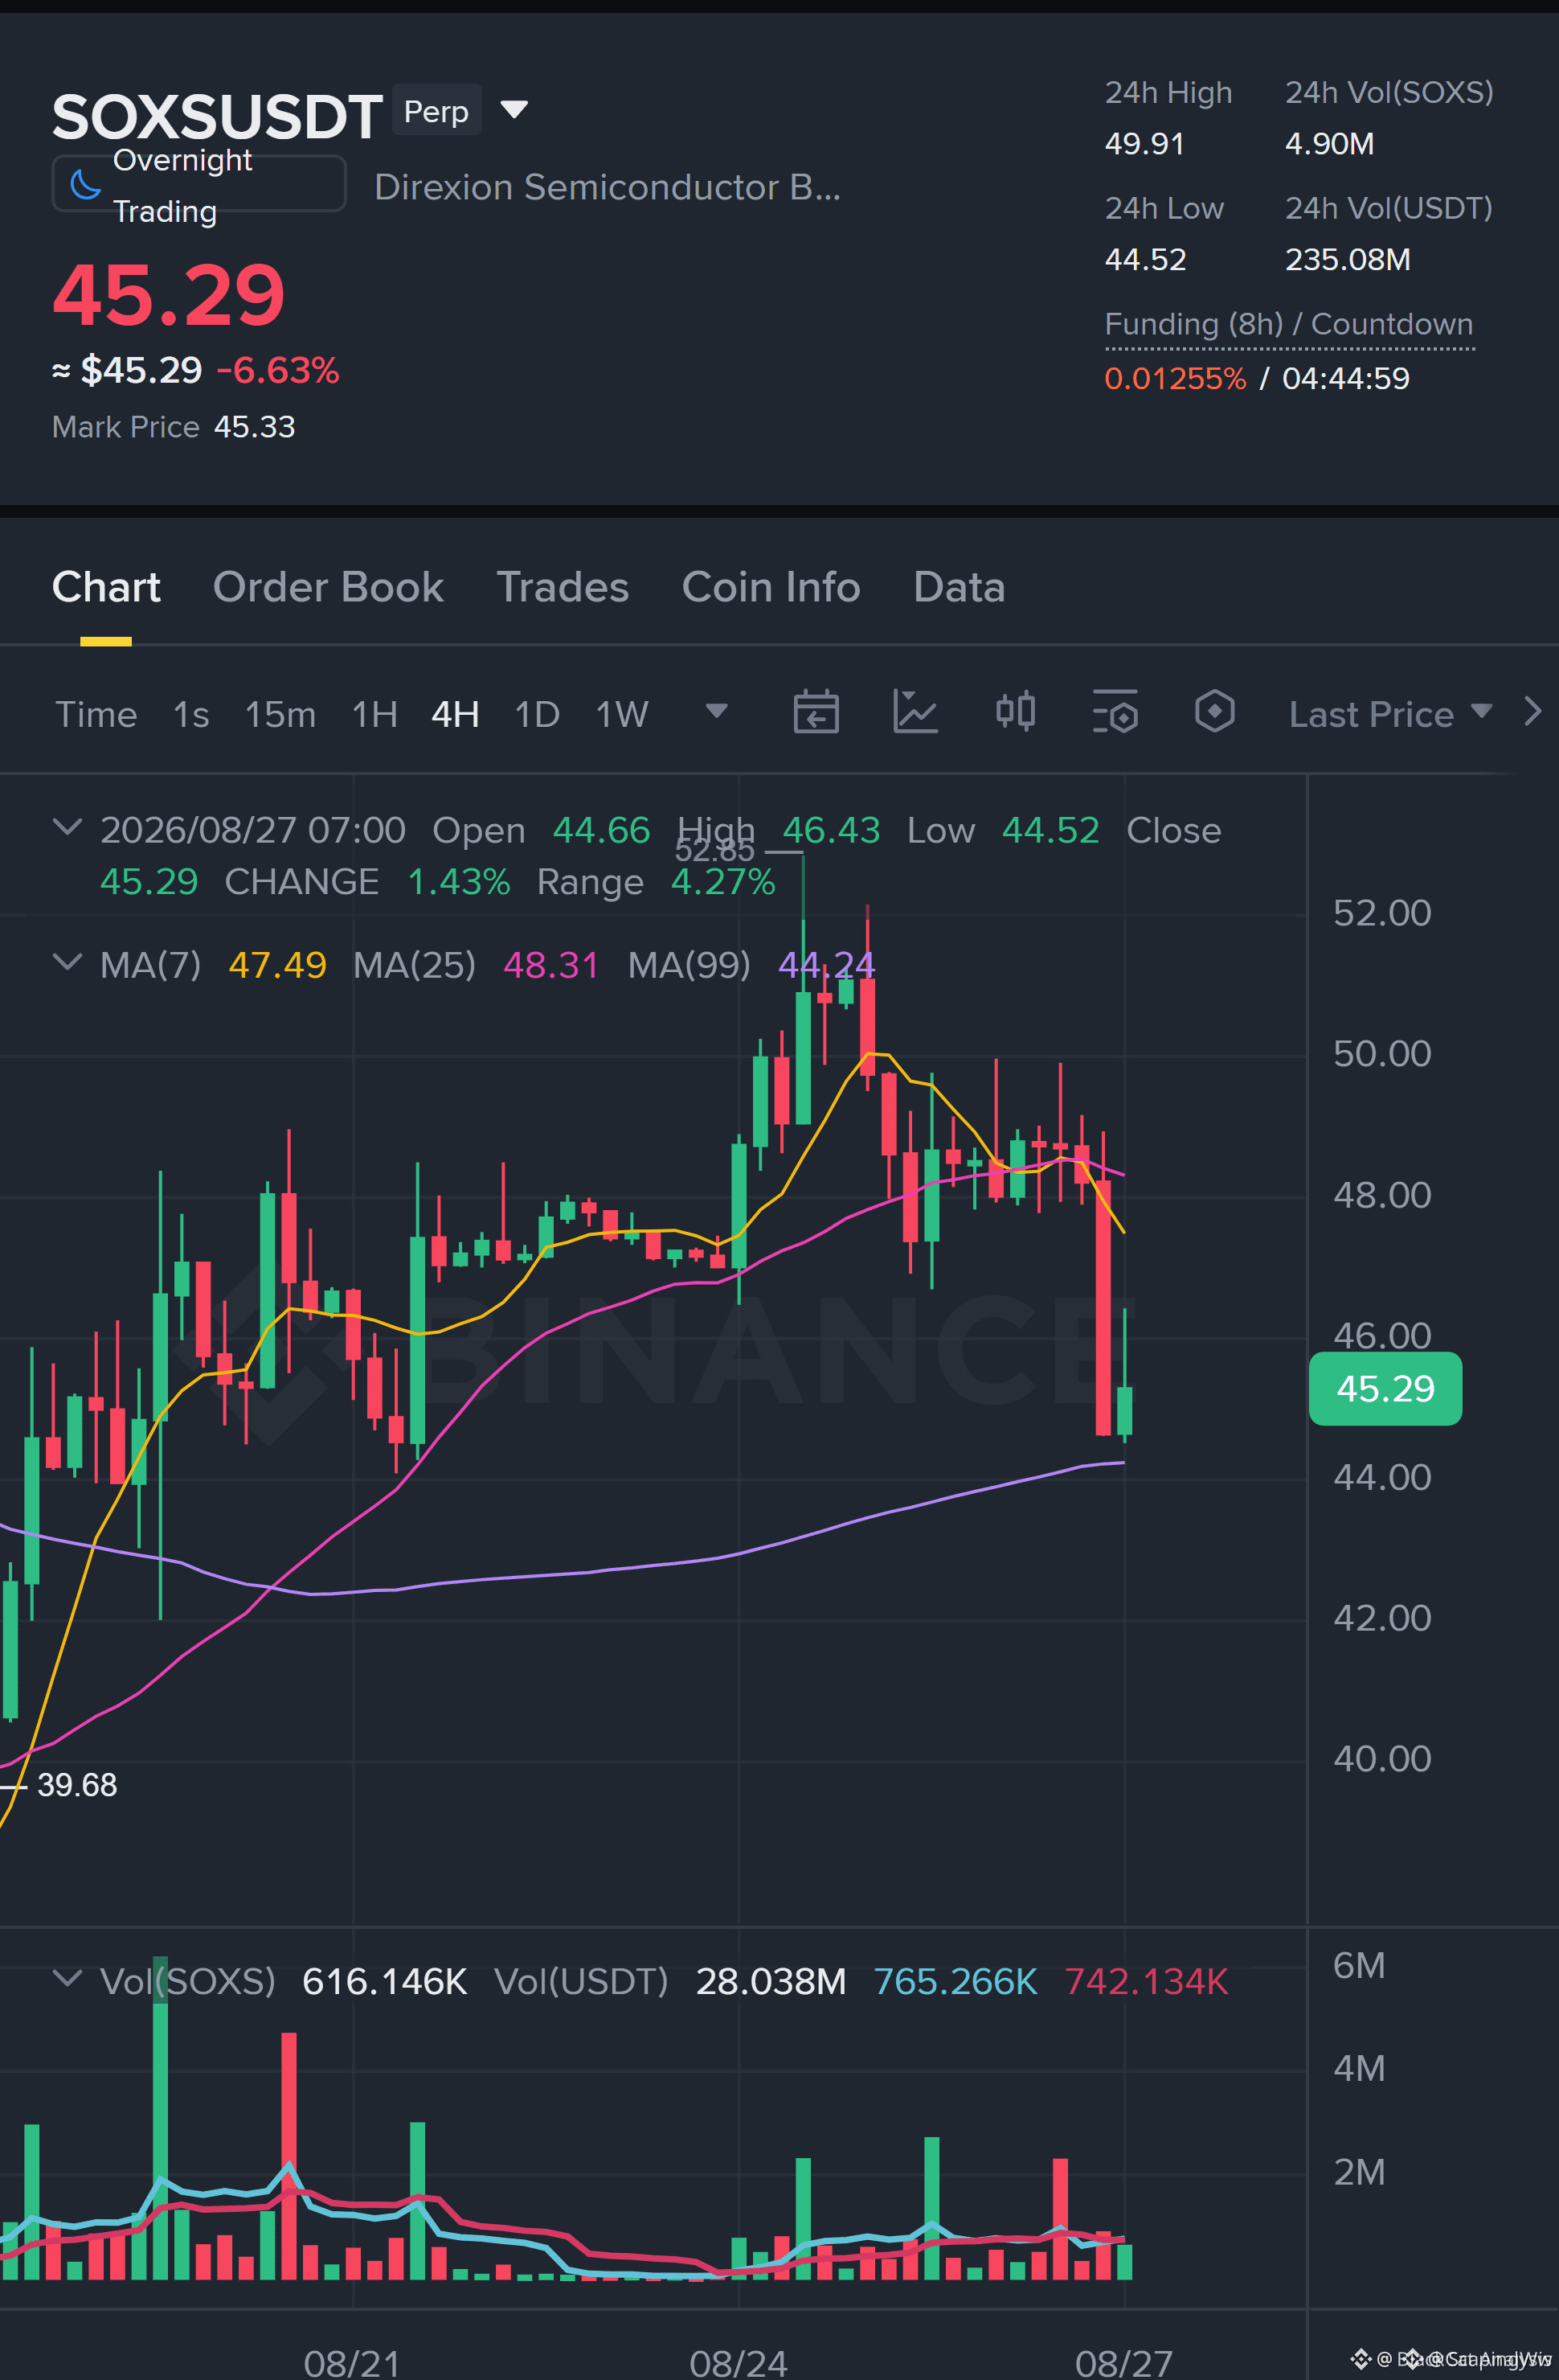
Task: Click the Overnight Trading moon icon
Action: pyautogui.click(x=86, y=185)
